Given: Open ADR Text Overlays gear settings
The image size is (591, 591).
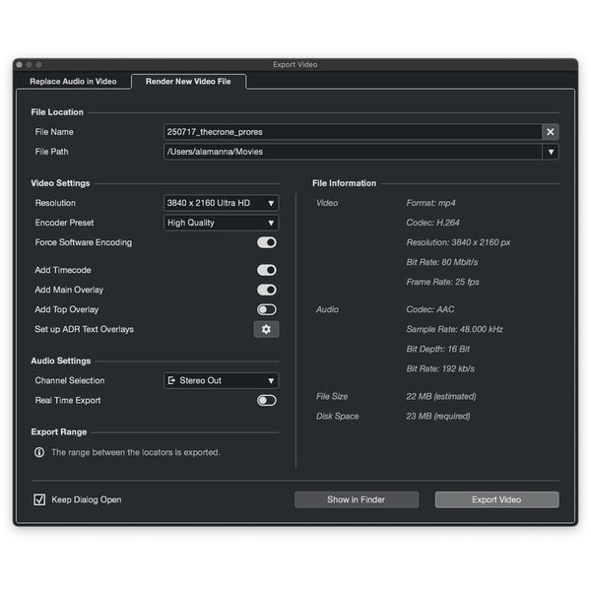Looking at the screenshot, I should click(x=266, y=329).
